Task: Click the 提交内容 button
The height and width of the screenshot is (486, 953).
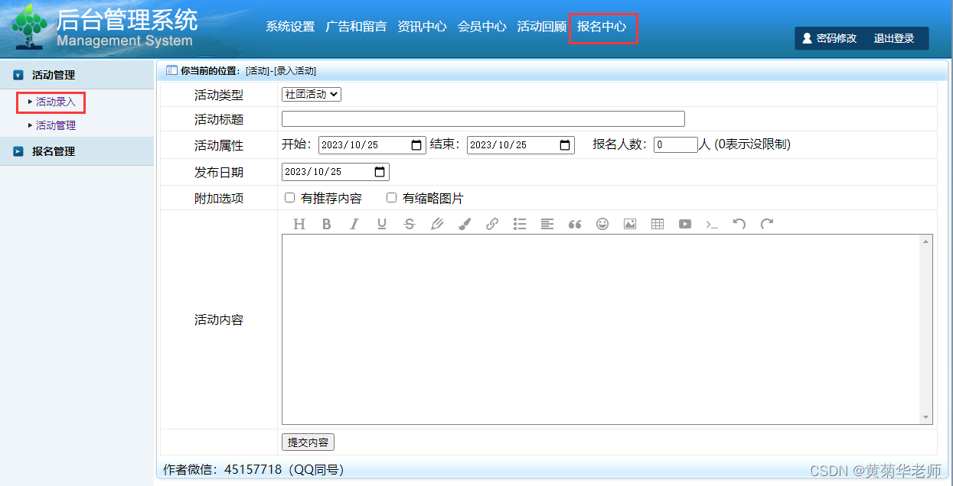Action: click(x=308, y=442)
